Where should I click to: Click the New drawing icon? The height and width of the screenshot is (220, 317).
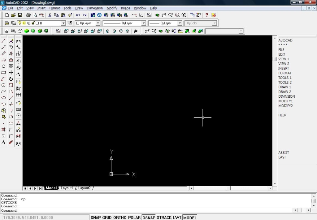click(x=7, y=15)
